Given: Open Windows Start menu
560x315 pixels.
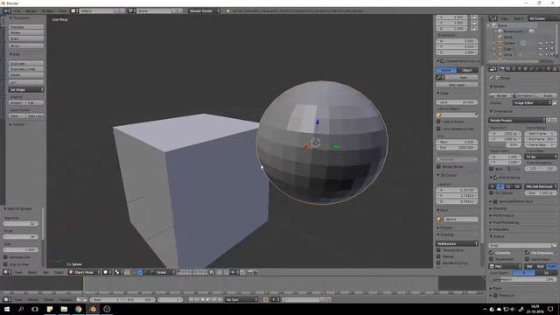Looking at the screenshot, I should (7, 309).
